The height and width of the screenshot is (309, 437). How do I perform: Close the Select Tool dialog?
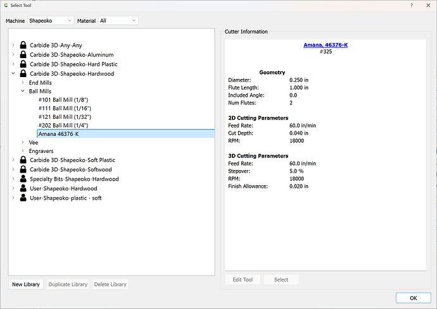(x=428, y=5)
